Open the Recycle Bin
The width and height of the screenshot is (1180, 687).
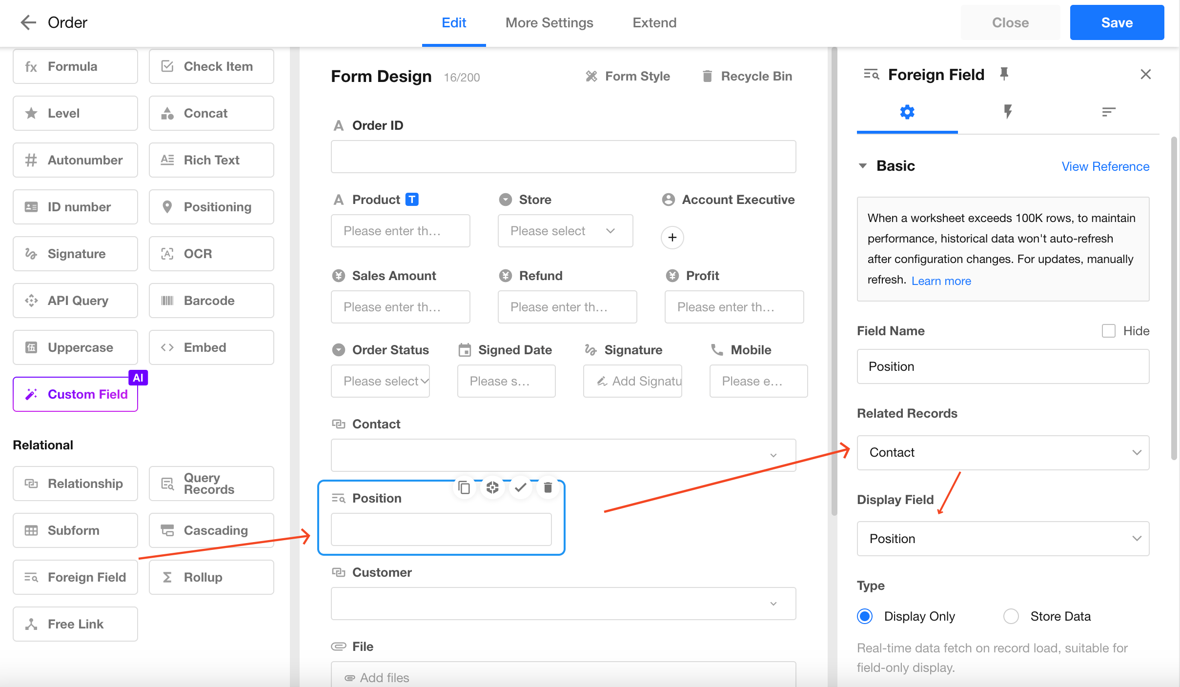747,76
